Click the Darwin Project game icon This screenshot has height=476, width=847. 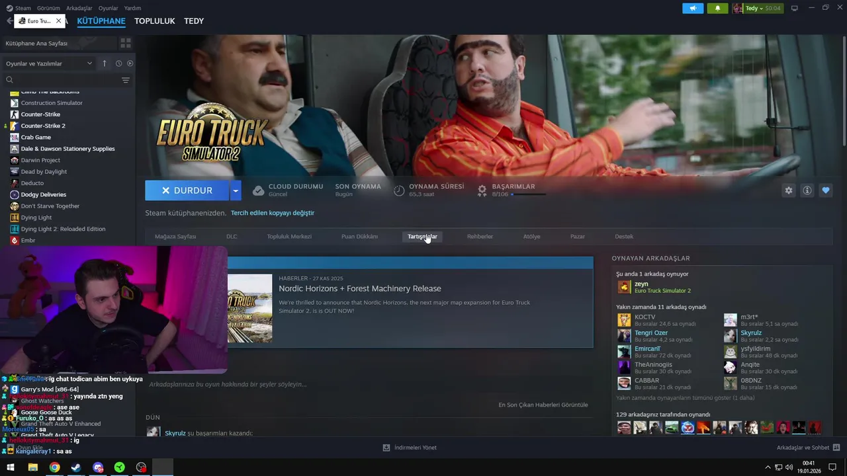(15, 160)
